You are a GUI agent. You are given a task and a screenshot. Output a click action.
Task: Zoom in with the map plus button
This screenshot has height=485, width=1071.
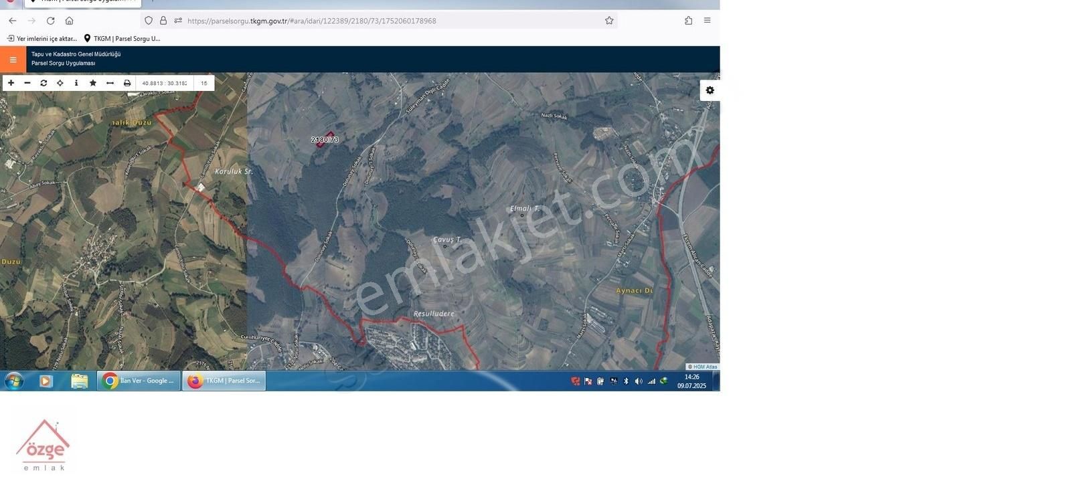[x=11, y=83]
